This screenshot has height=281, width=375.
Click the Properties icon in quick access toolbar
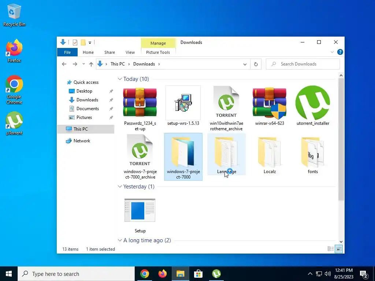(75, 42)
